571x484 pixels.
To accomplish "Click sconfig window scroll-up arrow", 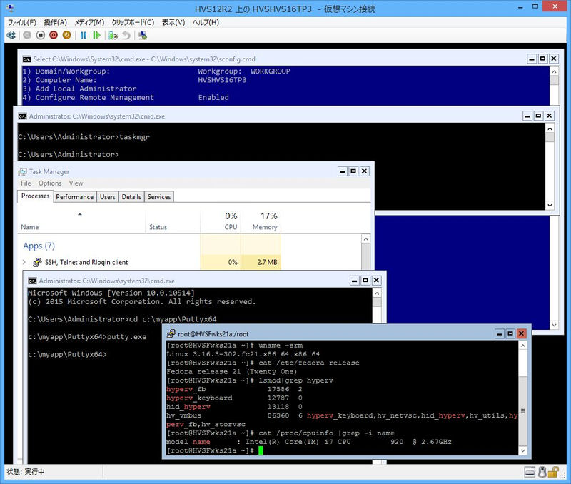I will click(555, 71).
